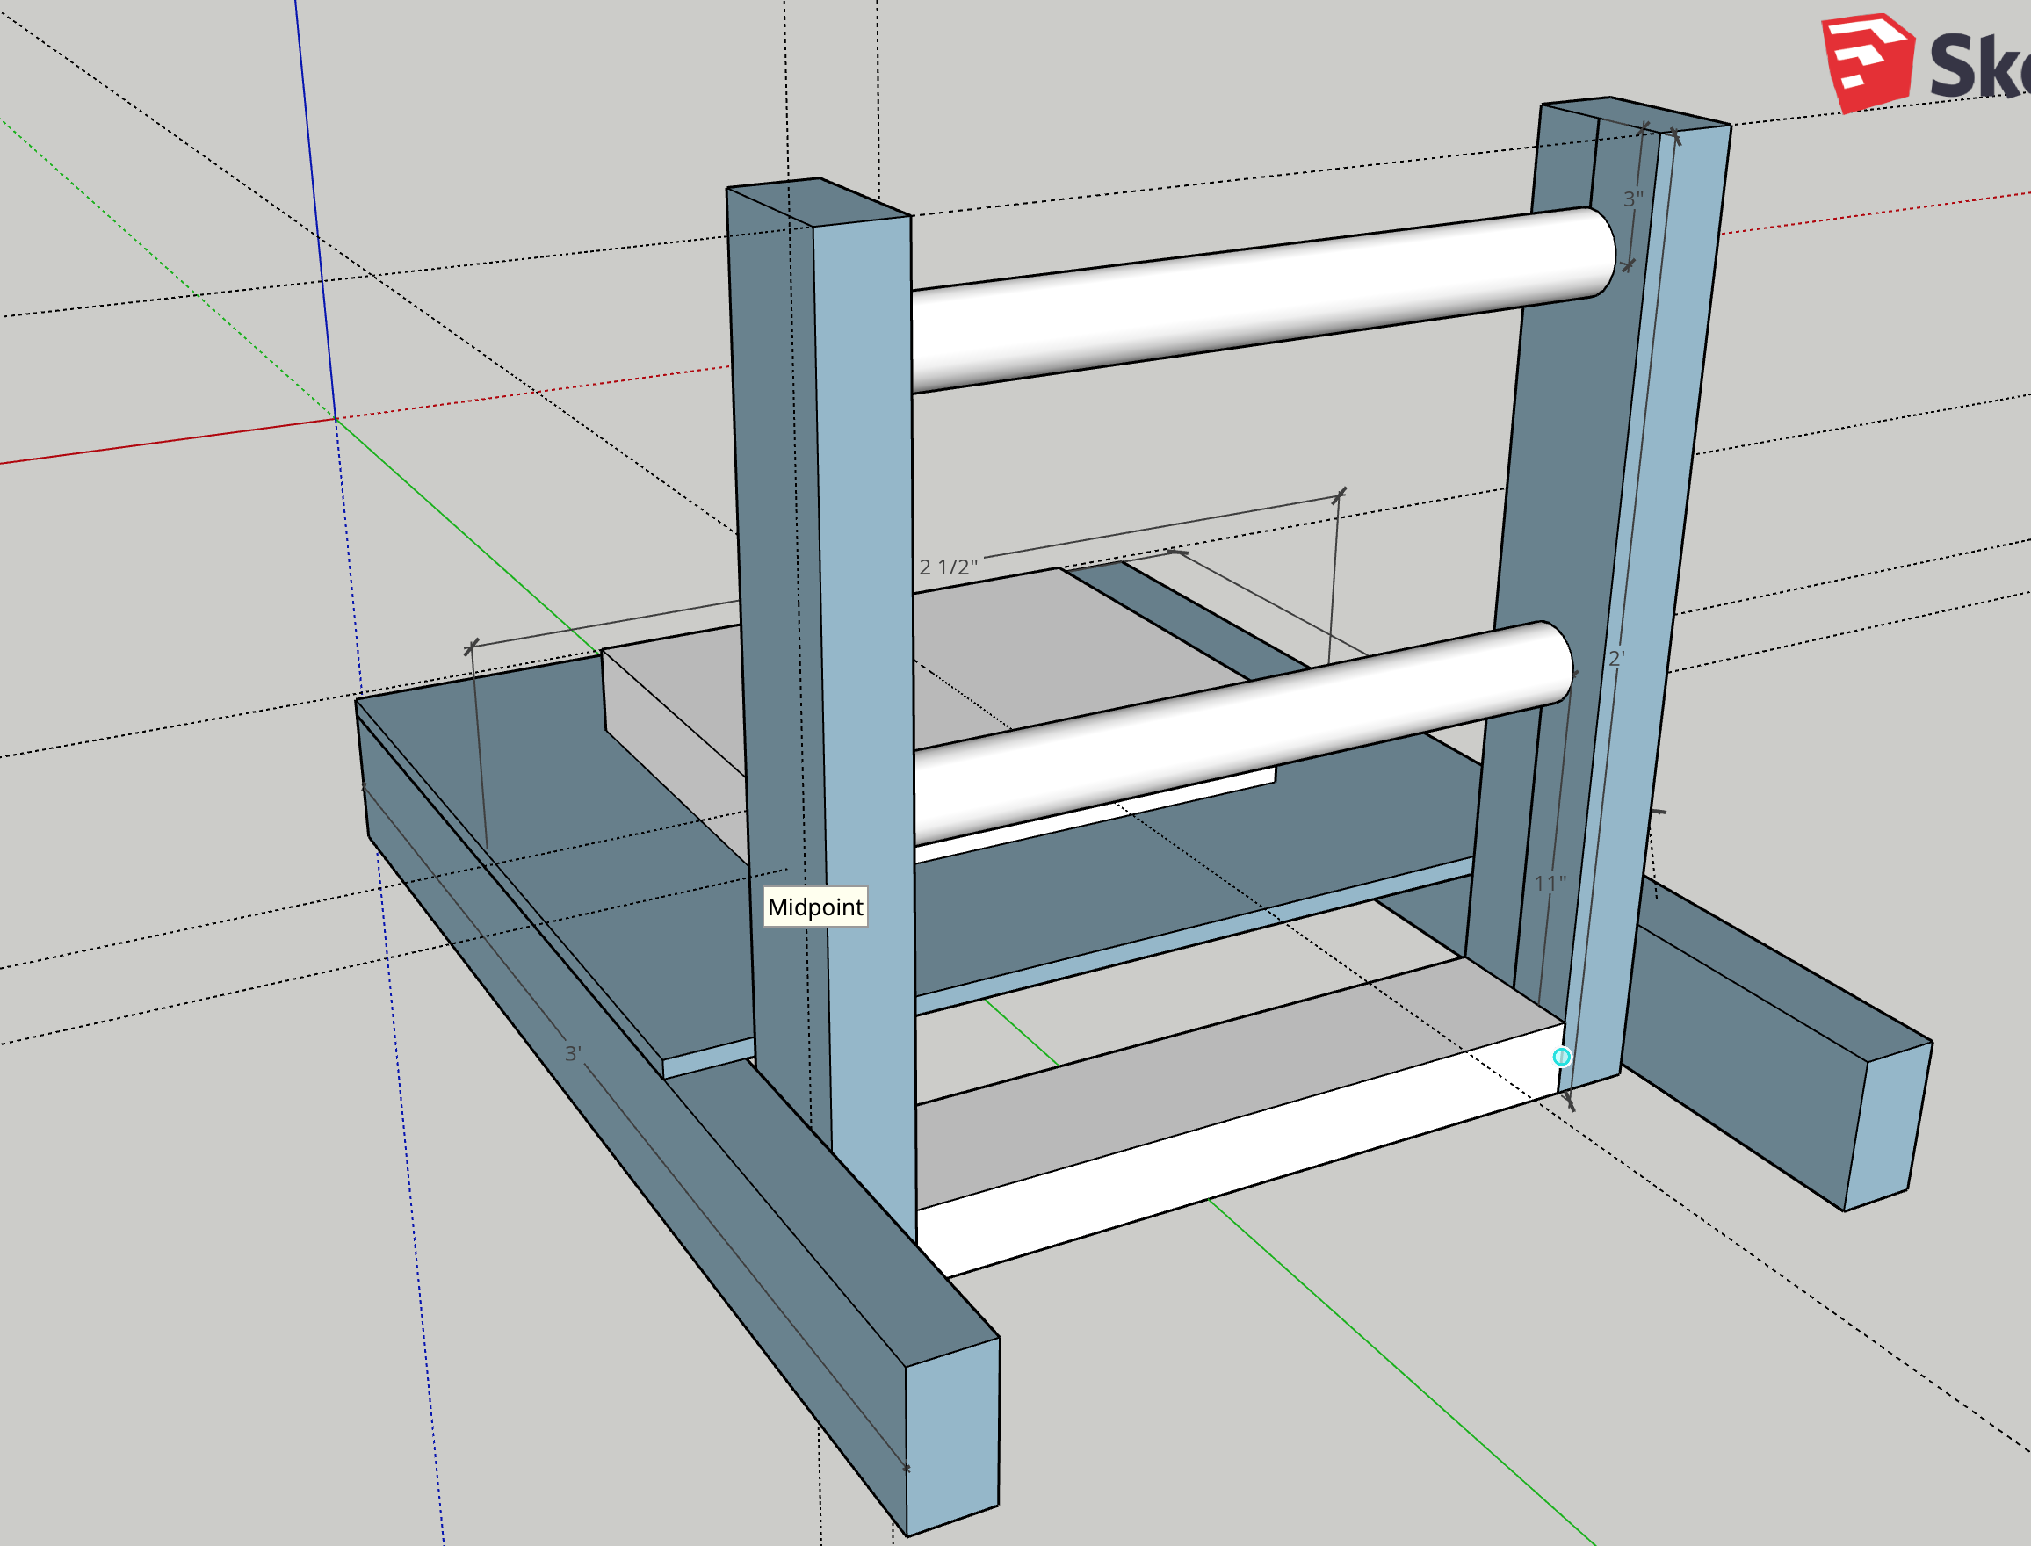
Task: Click the left foot rail end face
Action: click(951, 1435)
